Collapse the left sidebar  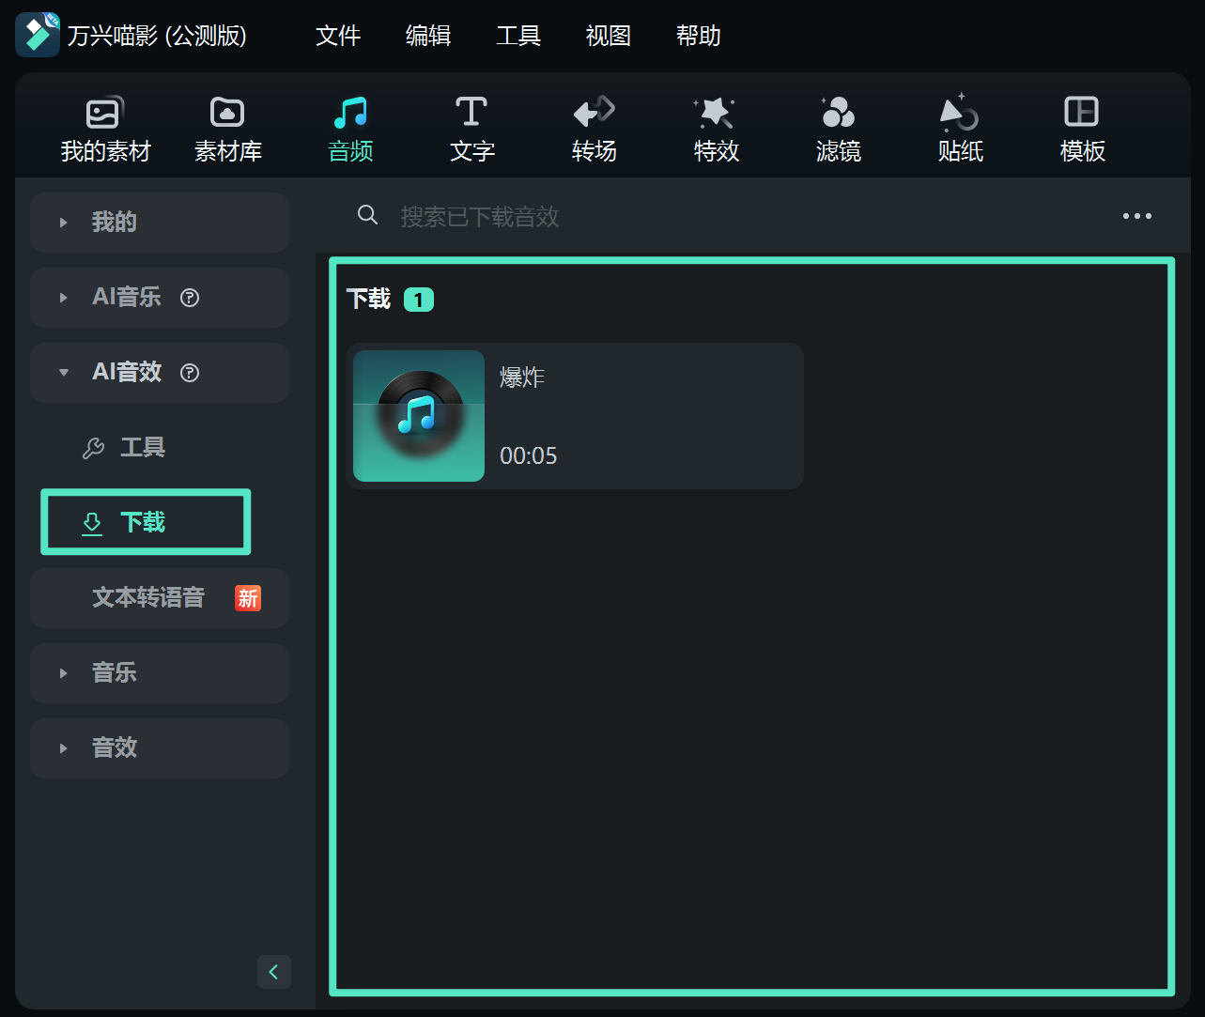coord(273,972)
